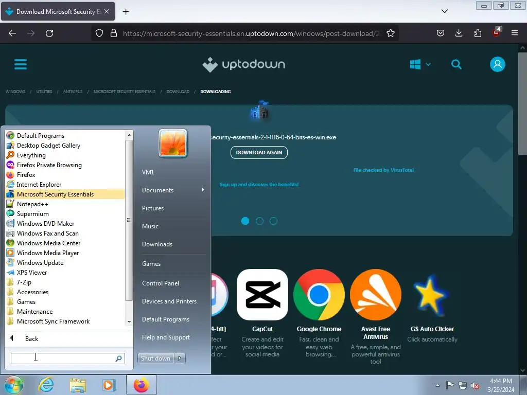Bookmark this page with the star
Image resolution: width=527 pixels, height=395 pixels.
pos(390,33)
